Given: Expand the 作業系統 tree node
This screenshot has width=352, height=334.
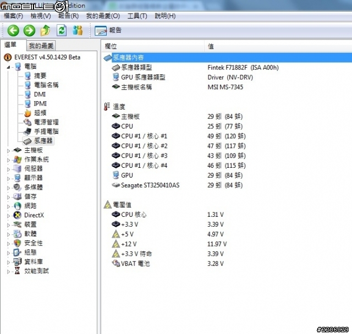Looking at the screenshot, I should click(x=8, y=160).
